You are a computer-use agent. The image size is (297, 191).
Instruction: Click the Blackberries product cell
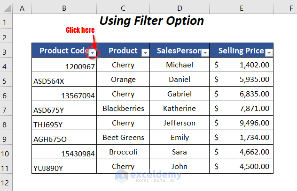[123, 109]
